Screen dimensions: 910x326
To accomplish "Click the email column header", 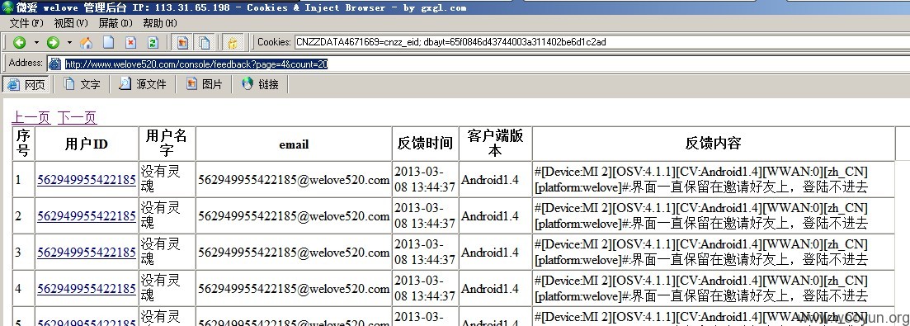I will point(294,144).
